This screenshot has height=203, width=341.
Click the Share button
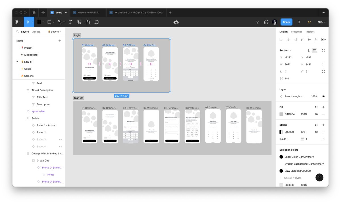[286, 22]
